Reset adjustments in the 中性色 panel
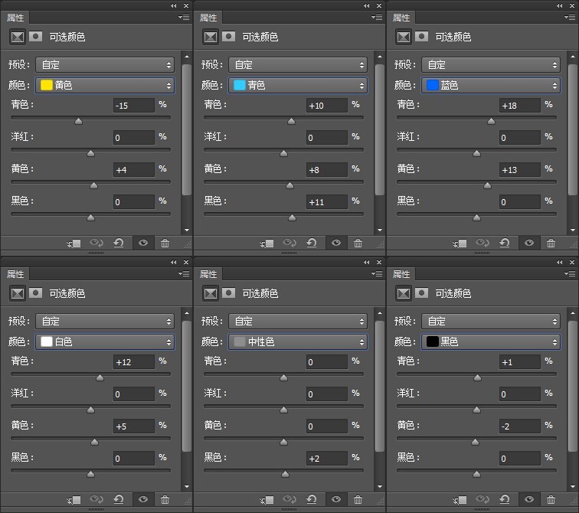Image resolution: width=579 pixels, height=513 pixels. point(312,499)
